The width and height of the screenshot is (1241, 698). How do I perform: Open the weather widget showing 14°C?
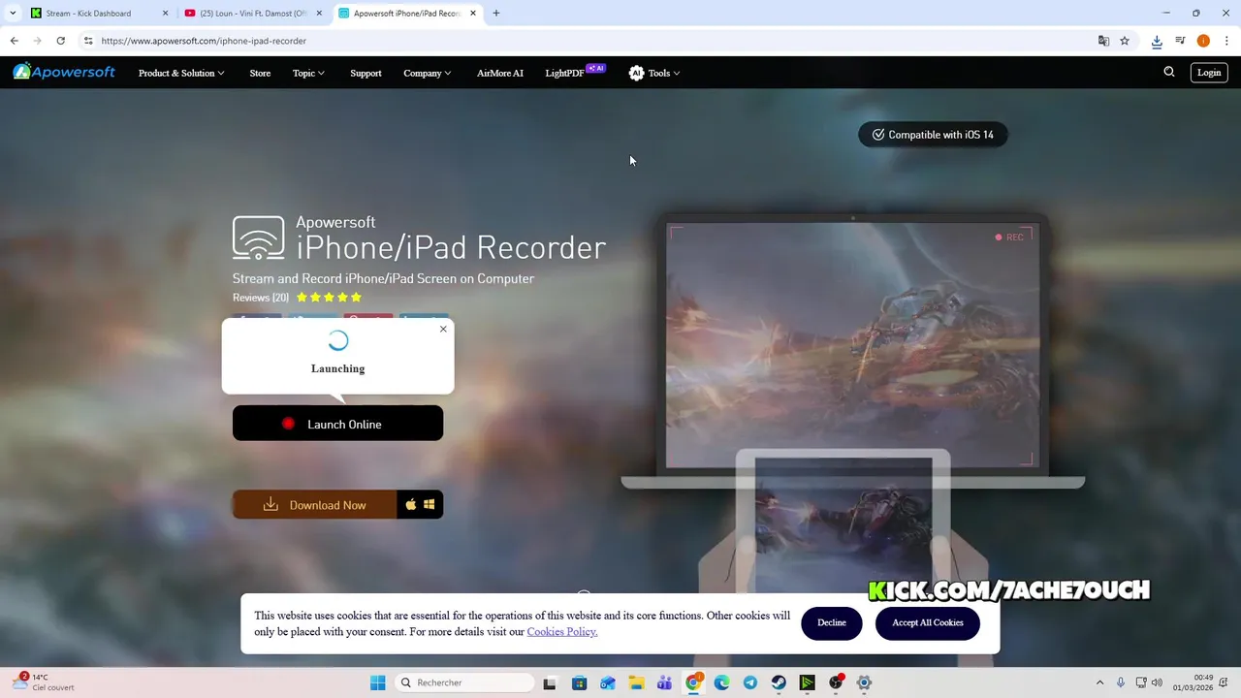43,682
